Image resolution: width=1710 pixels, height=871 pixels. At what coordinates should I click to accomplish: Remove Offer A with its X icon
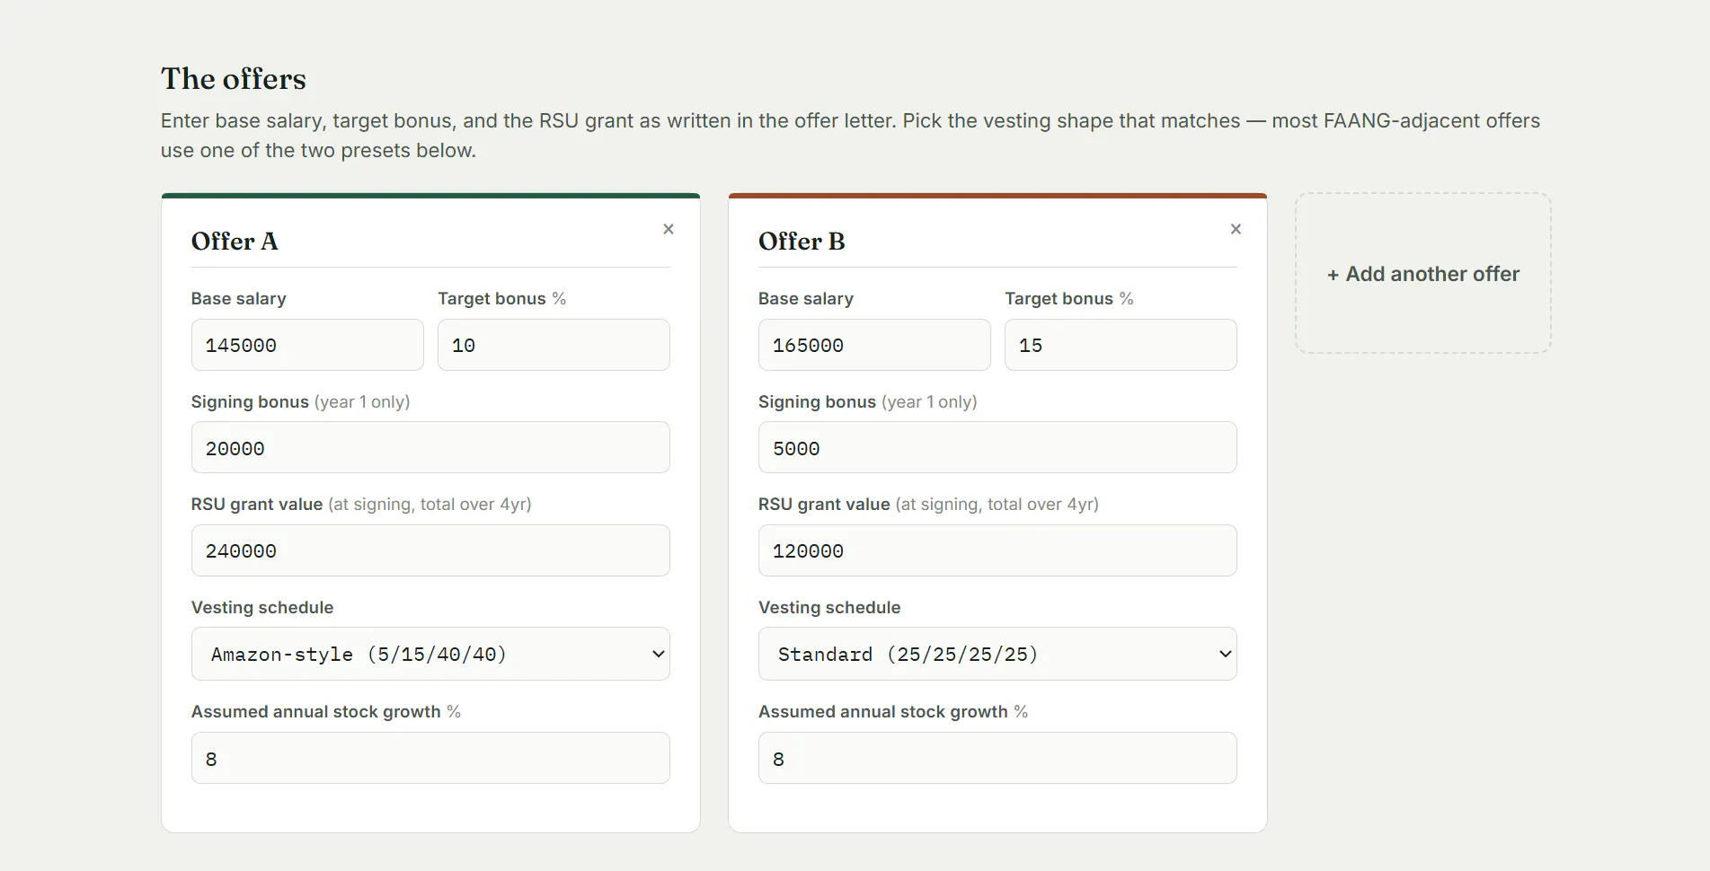(x=669, y=229)
